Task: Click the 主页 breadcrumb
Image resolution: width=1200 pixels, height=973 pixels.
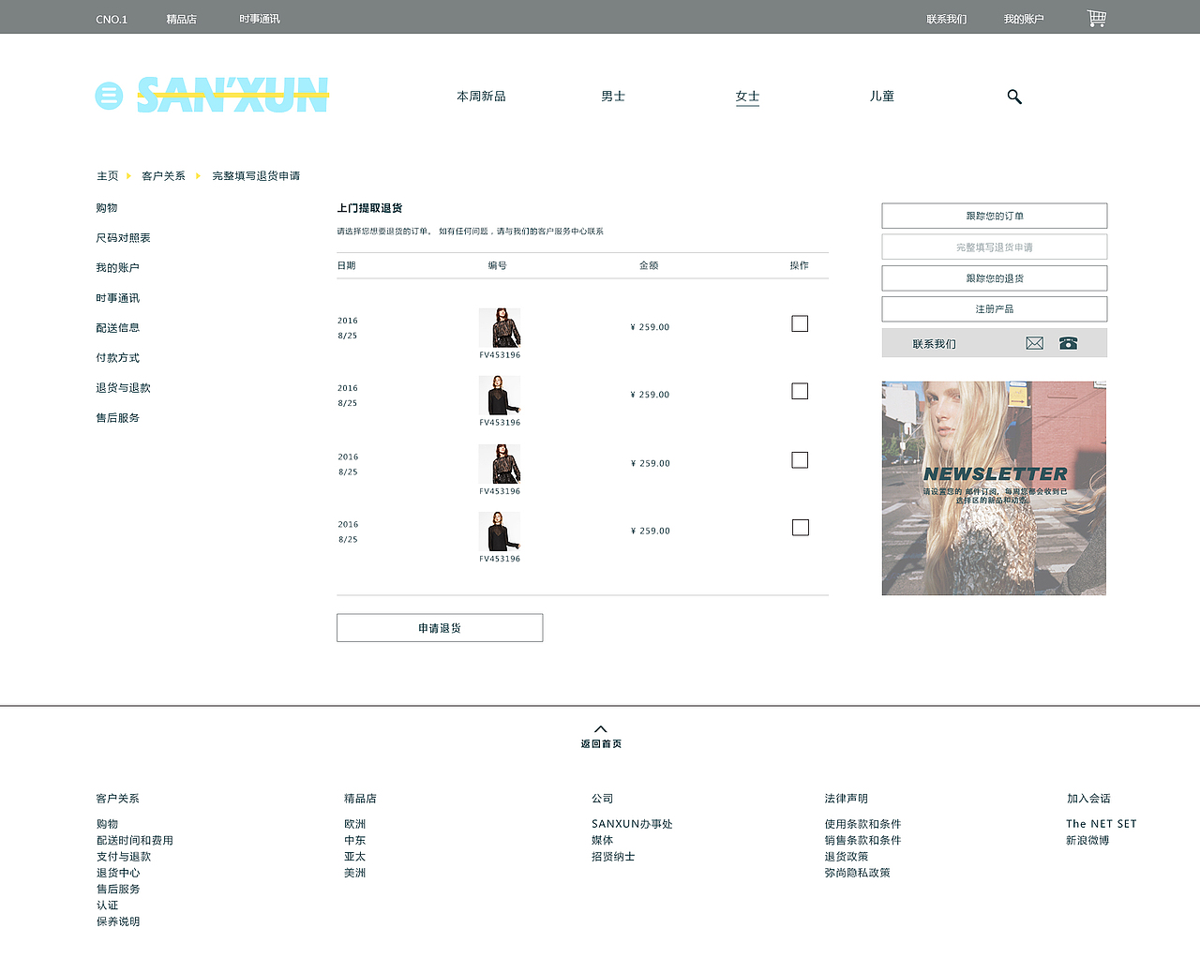Action: [108, 176]
